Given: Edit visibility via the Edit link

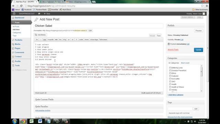Looking at the screenshot, I should (182, 40).
